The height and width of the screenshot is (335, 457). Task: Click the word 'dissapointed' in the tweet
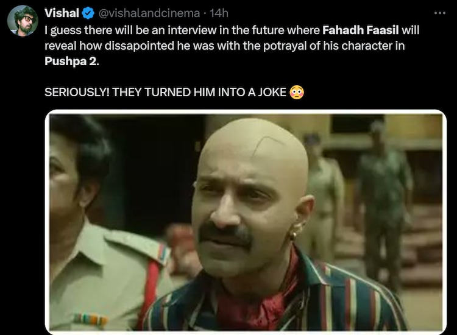click(x=140, y=46)
